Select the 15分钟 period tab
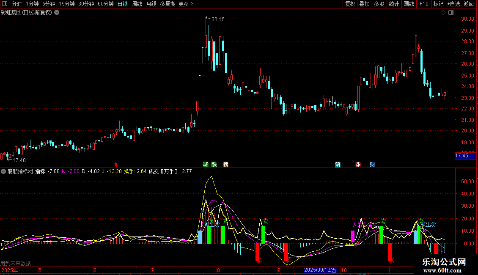The width and height of the screenshot is (478, 275). point(67,4)
